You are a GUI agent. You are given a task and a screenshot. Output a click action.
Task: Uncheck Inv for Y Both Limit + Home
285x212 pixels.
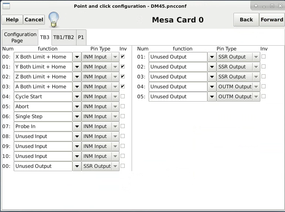[123, 67]
